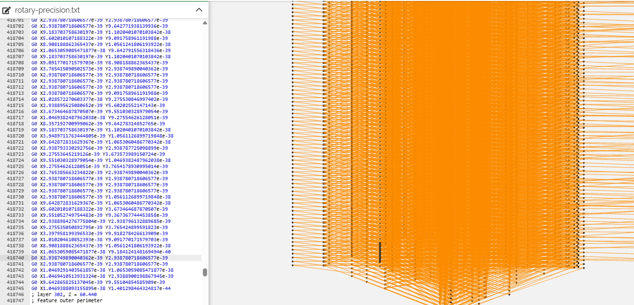Screen dimensions: 634x305
Task: Select line number 418740 in the gutter
Action: 15,258
